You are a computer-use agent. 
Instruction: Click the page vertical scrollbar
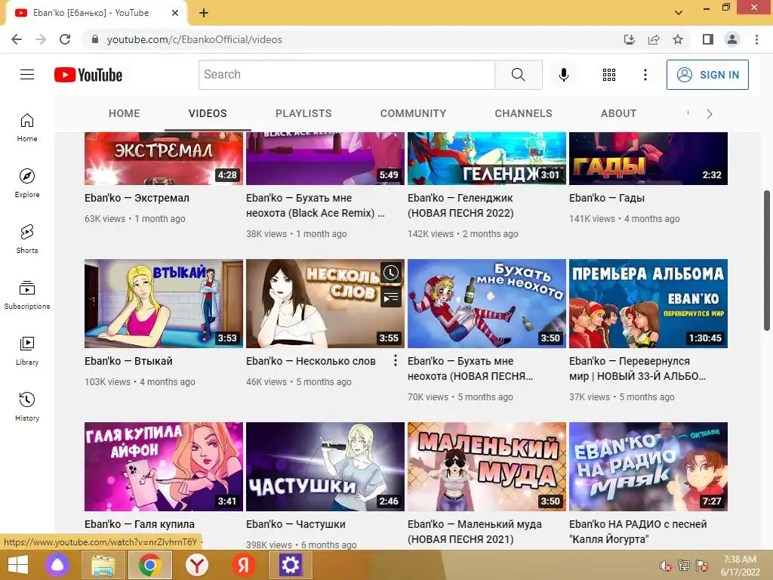click(767, 261)
